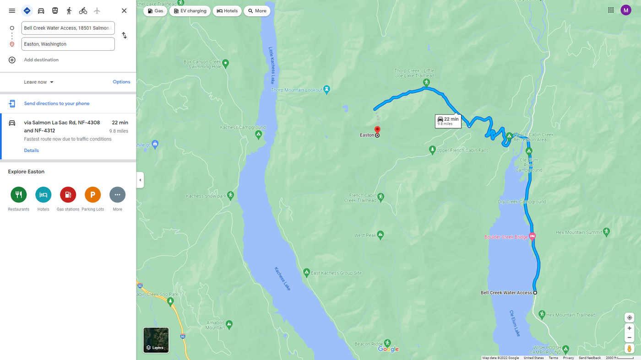Toggle the Layers satellite thumbnail
This screenshot has height=360, width=641.
pos(156,340)
